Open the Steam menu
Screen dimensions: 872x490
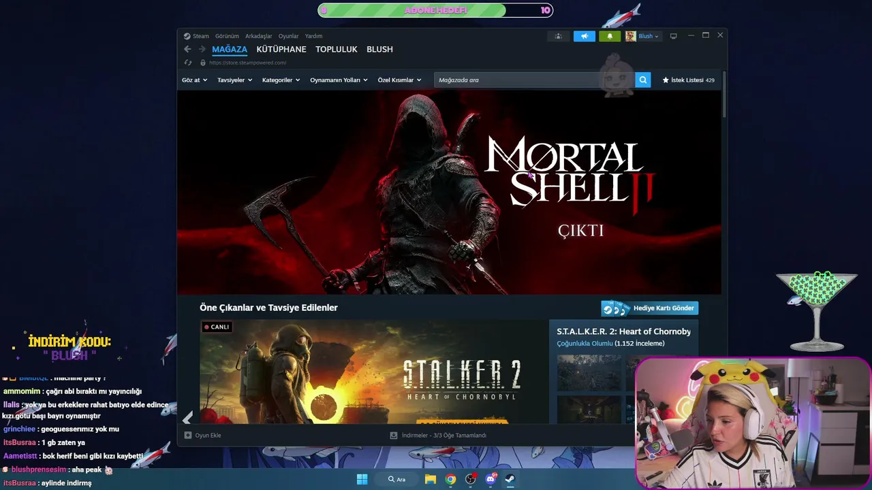click(201, 36)
